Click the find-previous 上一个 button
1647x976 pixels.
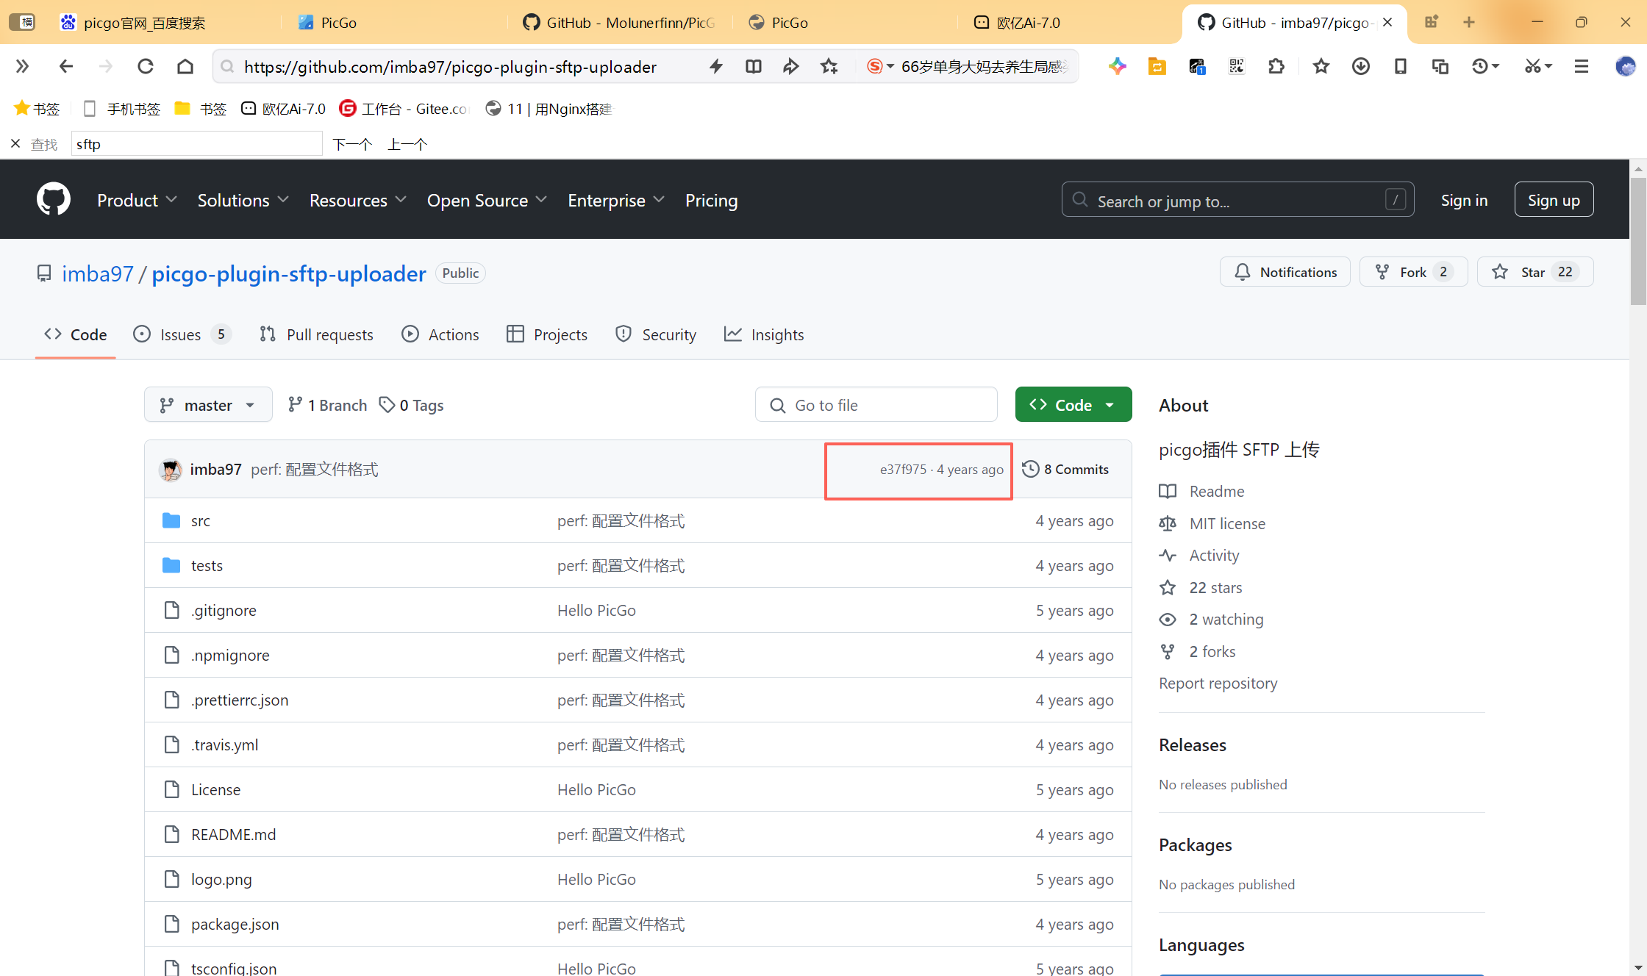coord(407,144)
